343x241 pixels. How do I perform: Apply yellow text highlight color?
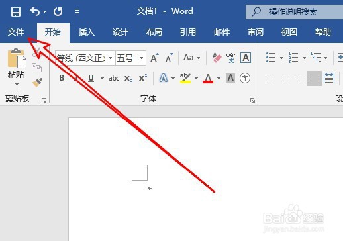point(185,78)
